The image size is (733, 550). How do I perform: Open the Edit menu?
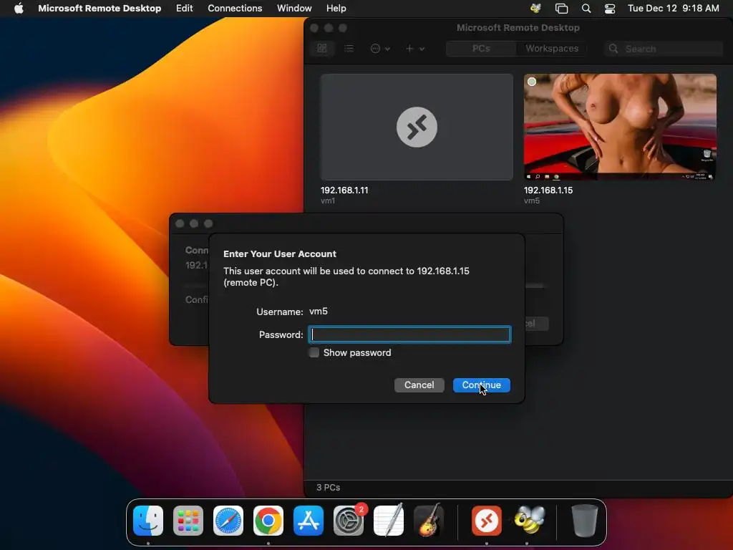pyautogui.click(x=184, y=8)
